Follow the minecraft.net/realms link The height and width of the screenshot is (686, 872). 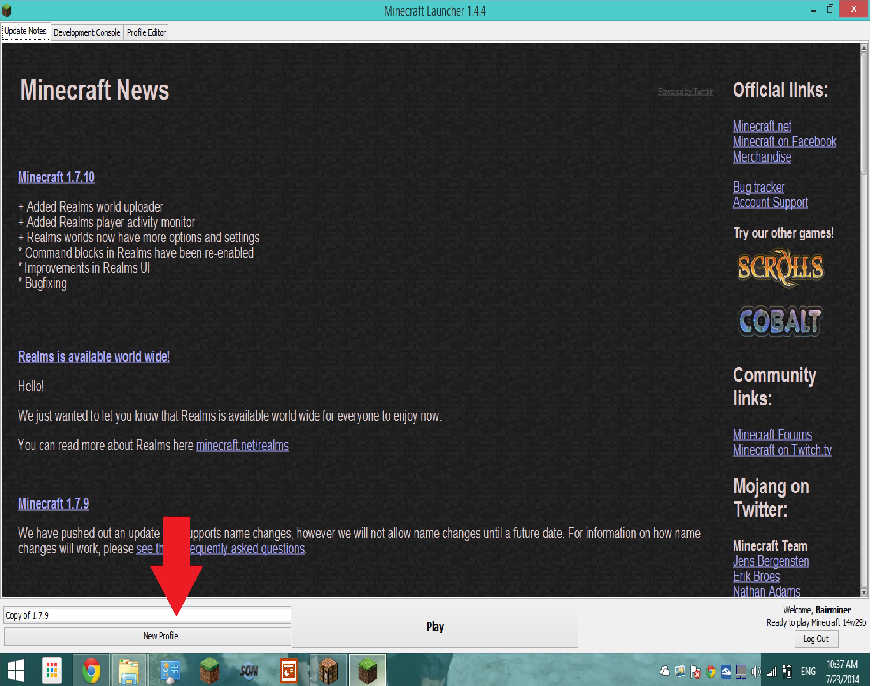click(x=242, y=446)
